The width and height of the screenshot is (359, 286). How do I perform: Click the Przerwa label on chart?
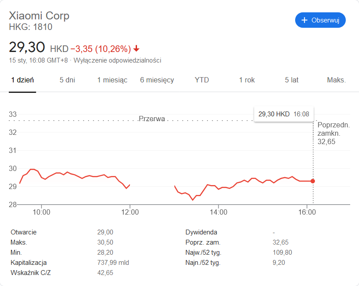tap(152, 119)
